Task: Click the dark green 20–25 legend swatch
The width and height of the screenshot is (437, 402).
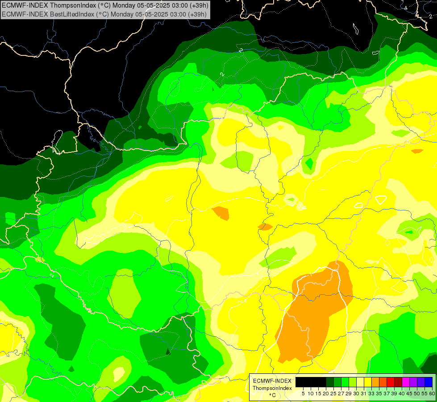Action: tap(330, 382)
